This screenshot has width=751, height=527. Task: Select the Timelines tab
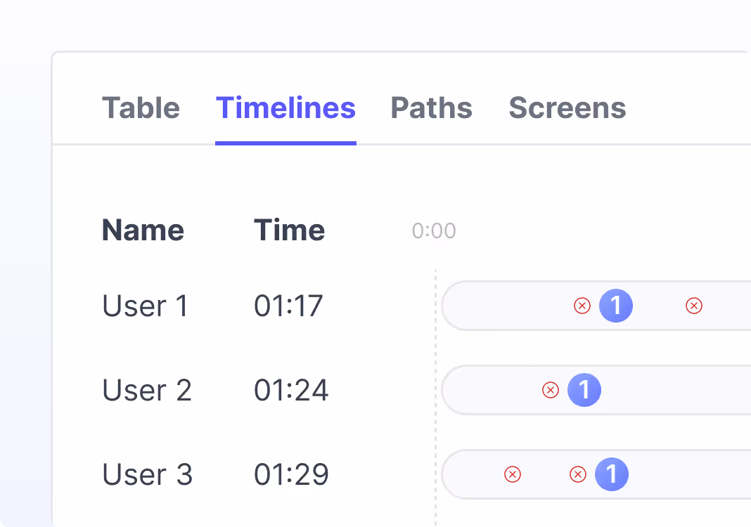tap(285, 108)
